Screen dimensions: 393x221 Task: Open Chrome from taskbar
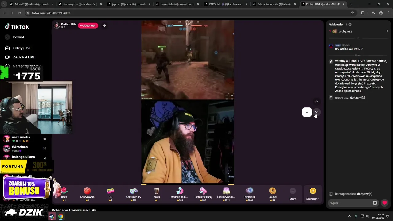pos(61,216)
